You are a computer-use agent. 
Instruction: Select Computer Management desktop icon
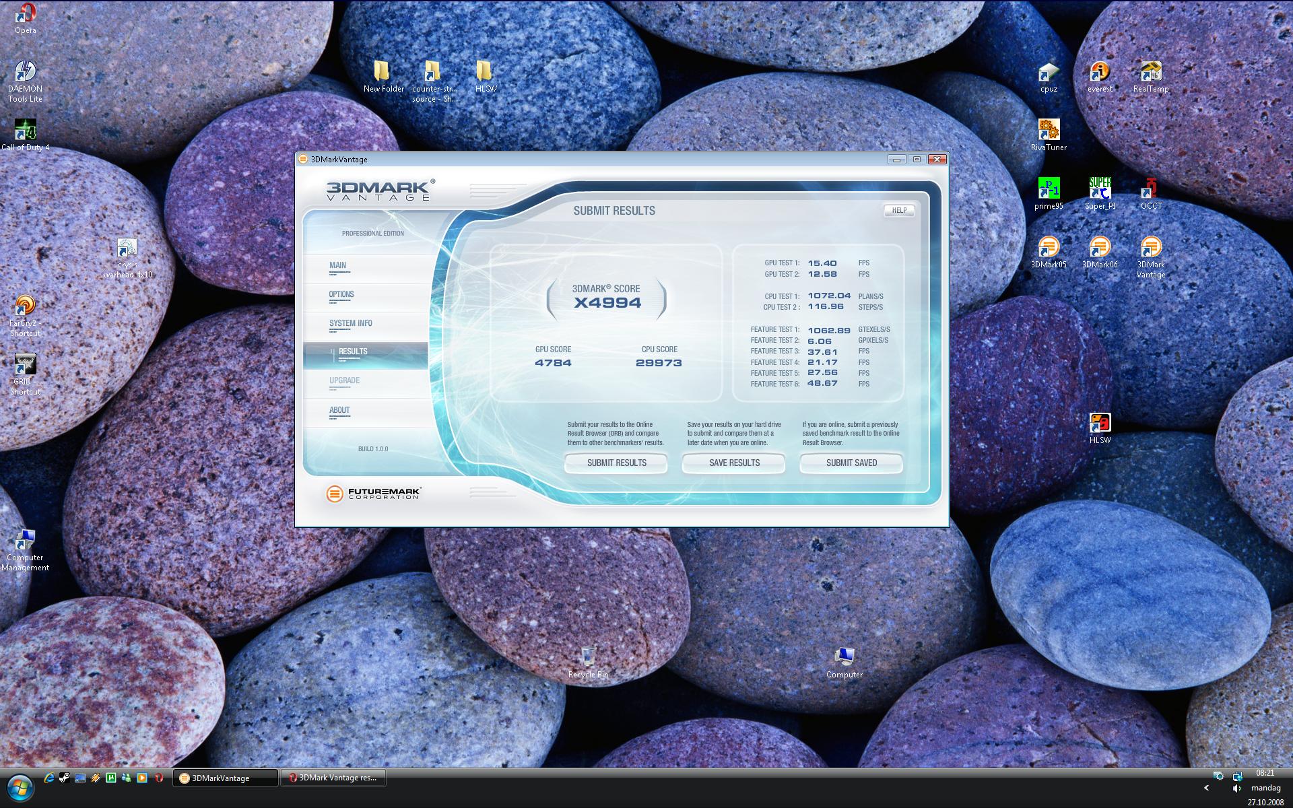click(x=26, y=550)
